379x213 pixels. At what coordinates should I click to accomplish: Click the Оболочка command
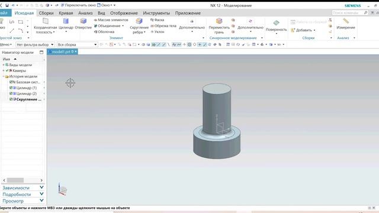(104, 31)
